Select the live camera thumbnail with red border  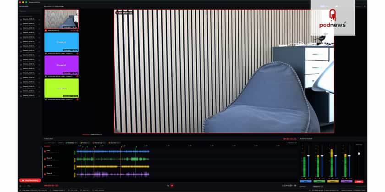click(61, 19)
